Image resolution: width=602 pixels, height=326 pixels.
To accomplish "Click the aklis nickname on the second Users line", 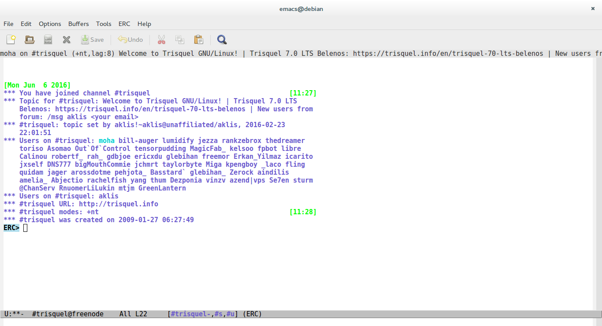I will tap(108, 196).
